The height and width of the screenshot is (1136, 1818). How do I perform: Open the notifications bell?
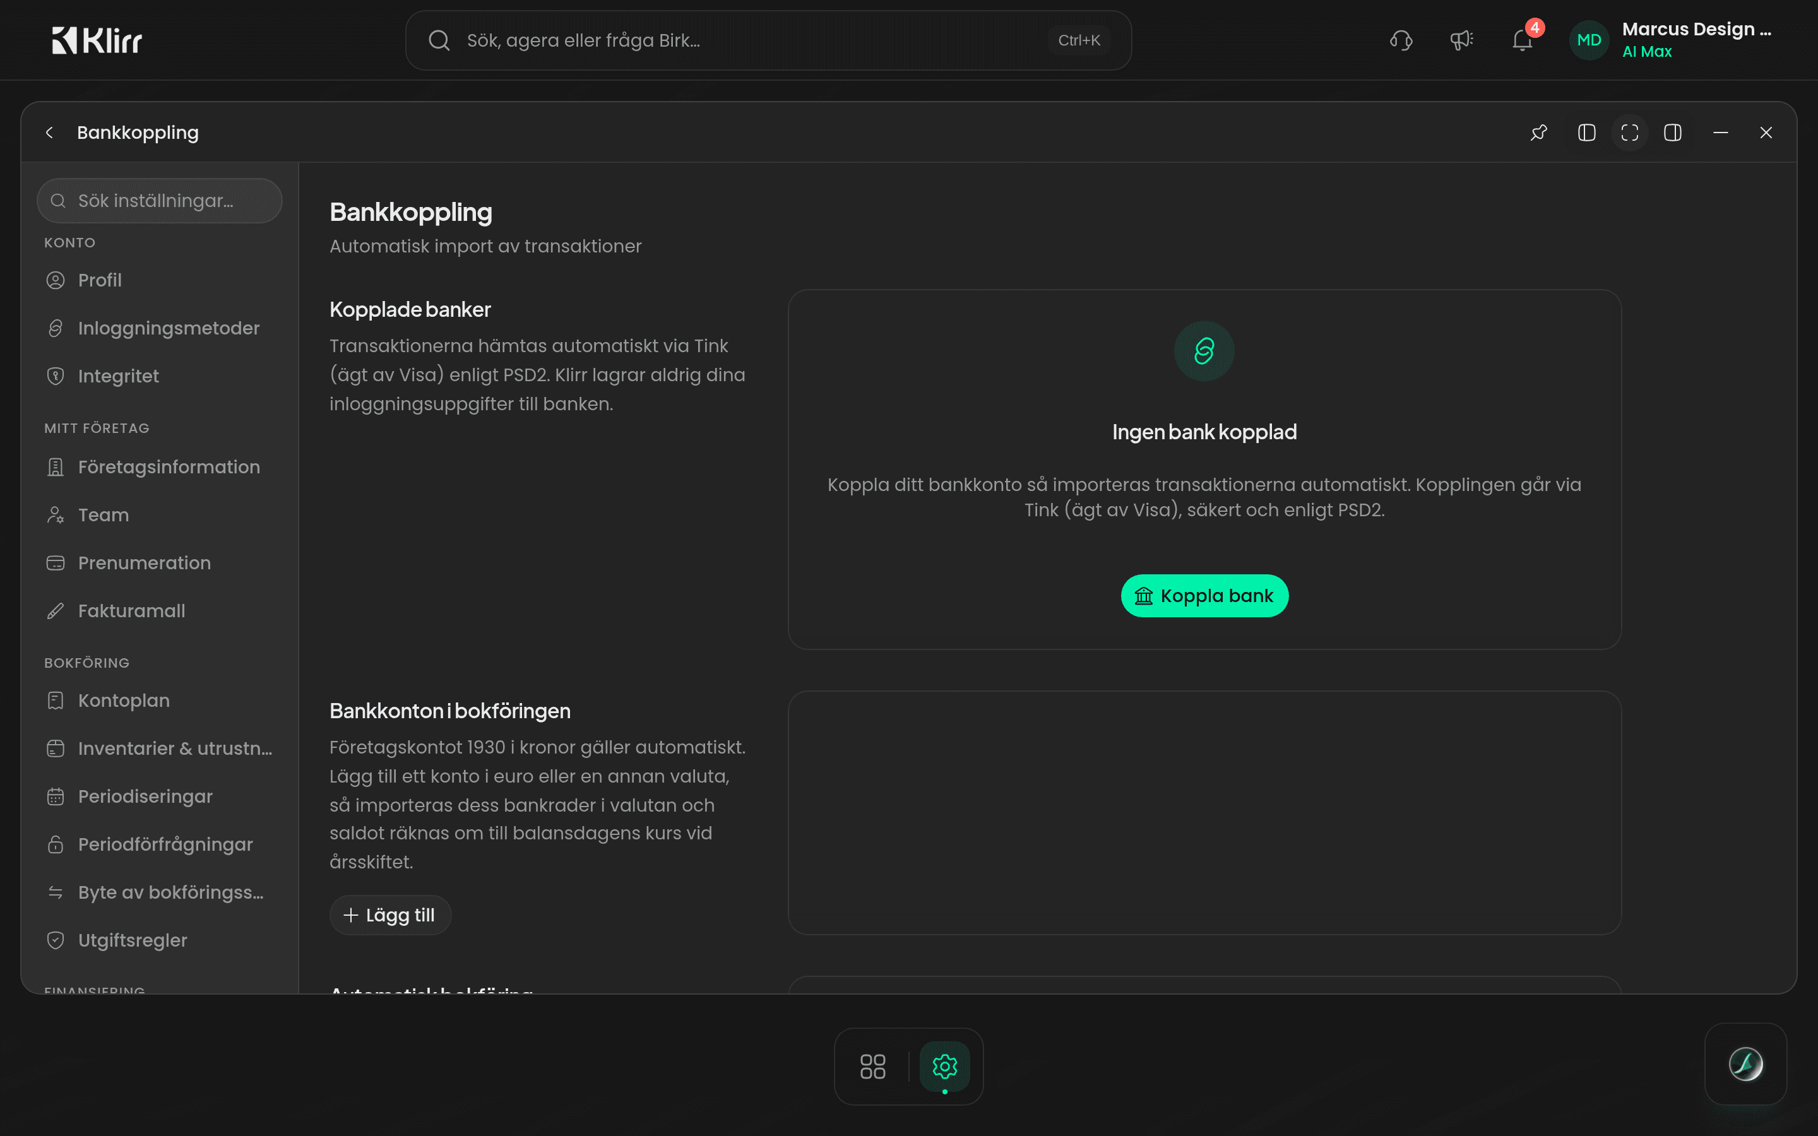(1523, 40)
